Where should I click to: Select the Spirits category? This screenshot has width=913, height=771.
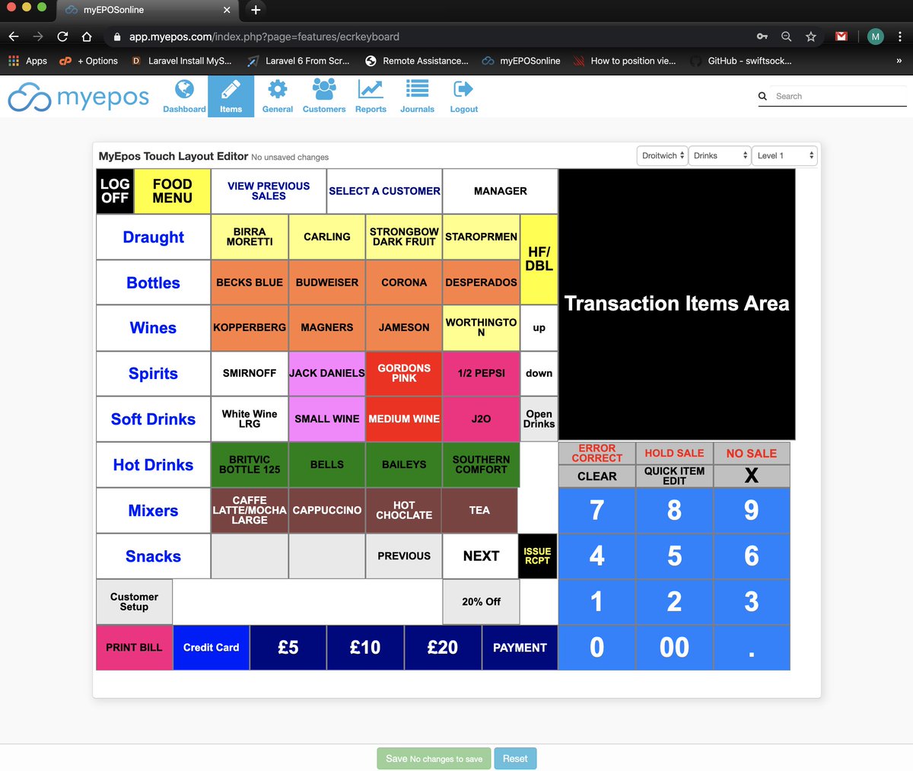153,374
